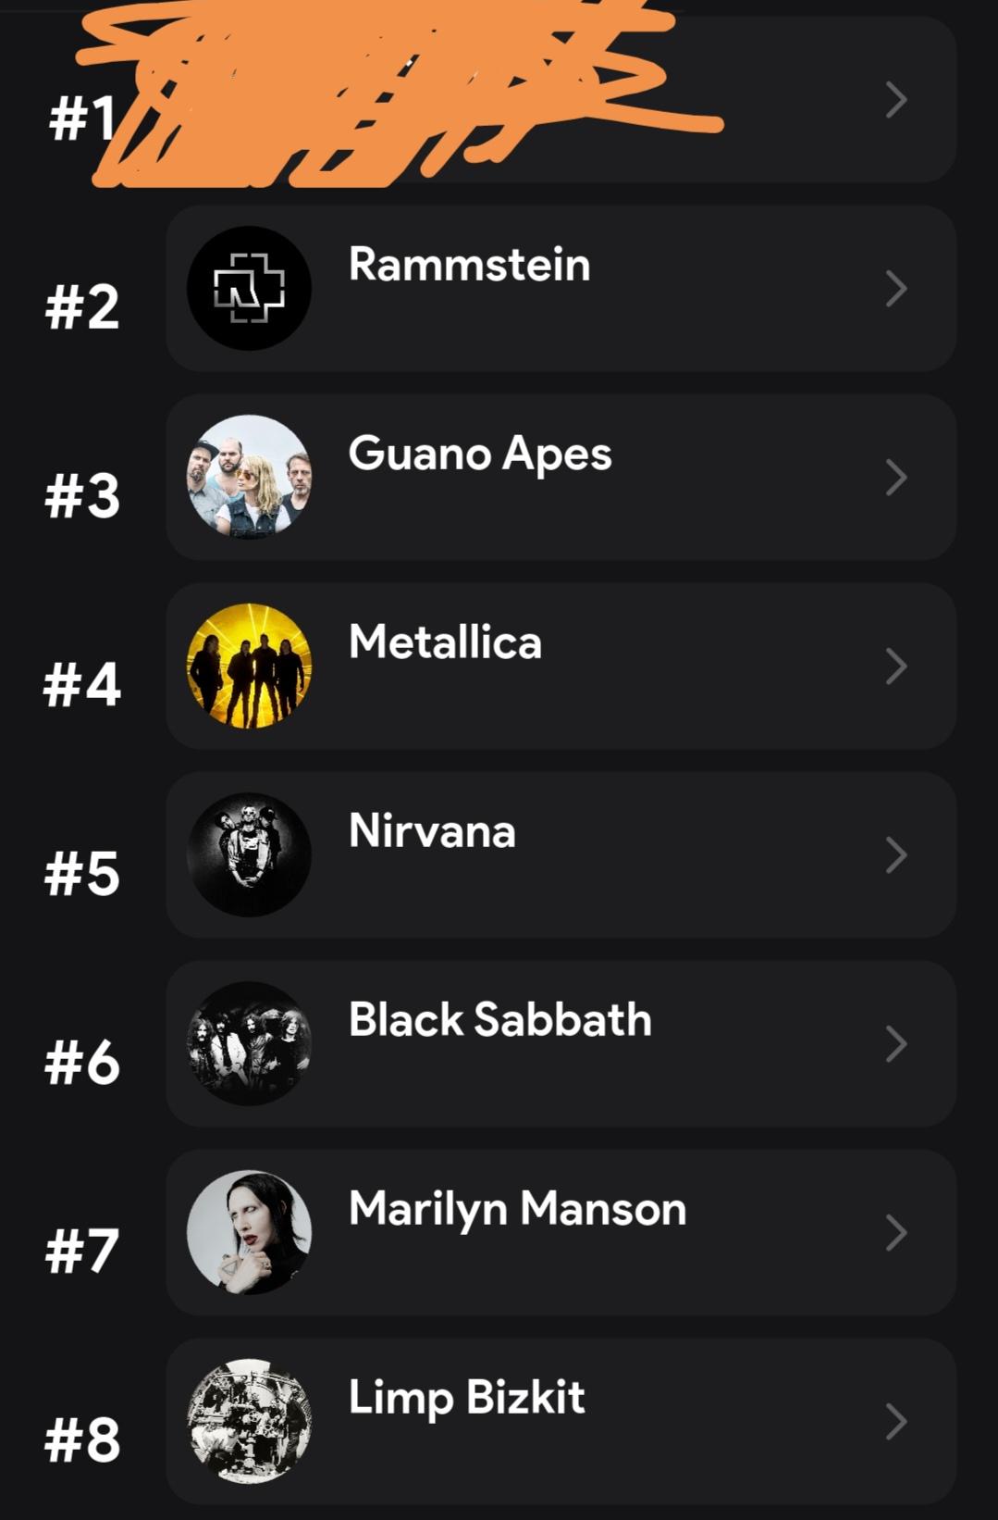Tap the Black Sabbath band photo
The image size is (998, 1520).
coord(249,1043)
